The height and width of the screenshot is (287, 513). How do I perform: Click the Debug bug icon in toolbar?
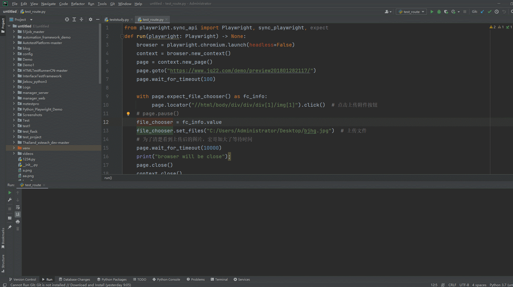(439, 12)
